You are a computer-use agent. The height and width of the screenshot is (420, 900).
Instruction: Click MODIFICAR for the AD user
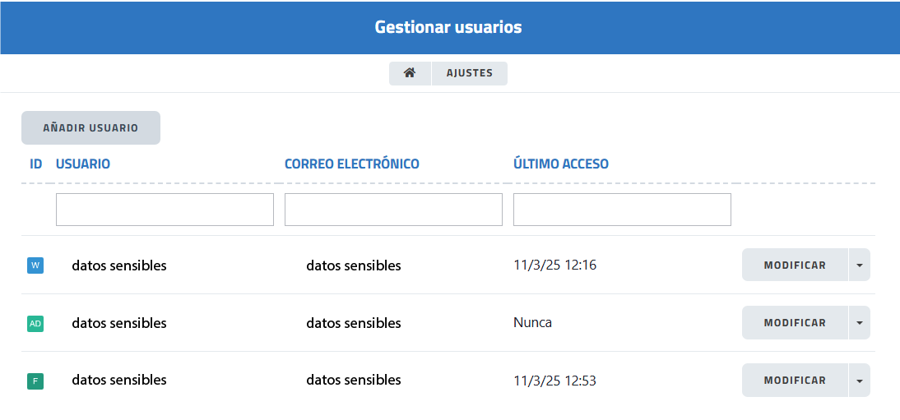(x=795, y=323)
